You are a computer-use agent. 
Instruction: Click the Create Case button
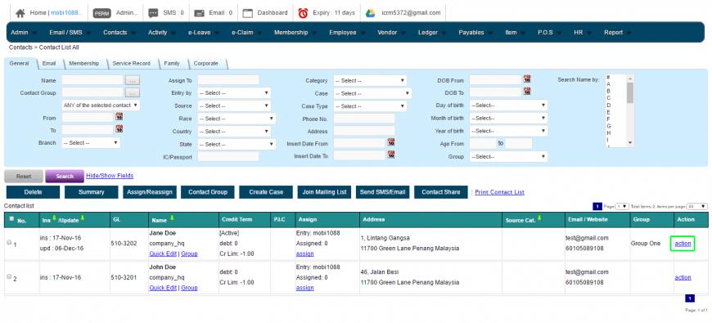(266, 192)
